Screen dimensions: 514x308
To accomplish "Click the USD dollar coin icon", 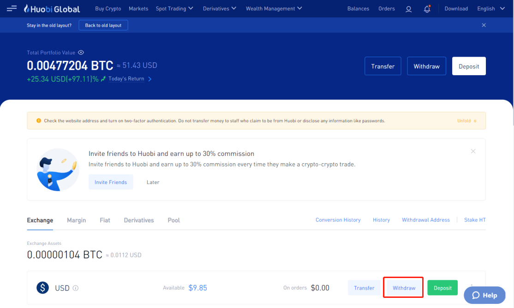I will [42, 288].
